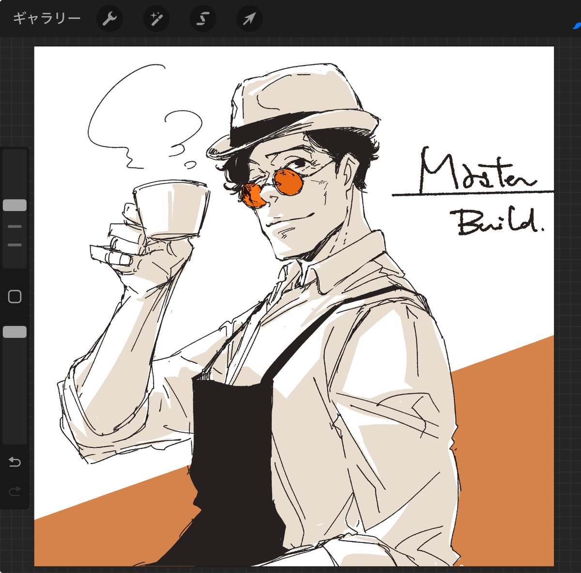This screenshot has width=581, height=573.
Task: Undo the last stroke
Action: pyautogui.click(x=15, y=462)
